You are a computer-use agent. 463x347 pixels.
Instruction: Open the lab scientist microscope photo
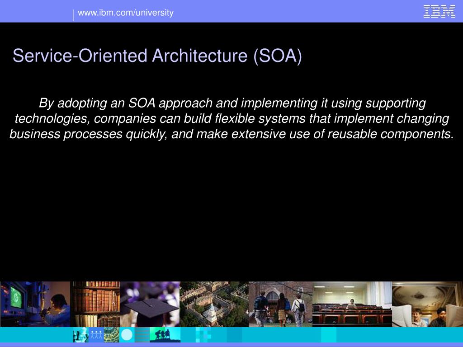pos(35,304)
